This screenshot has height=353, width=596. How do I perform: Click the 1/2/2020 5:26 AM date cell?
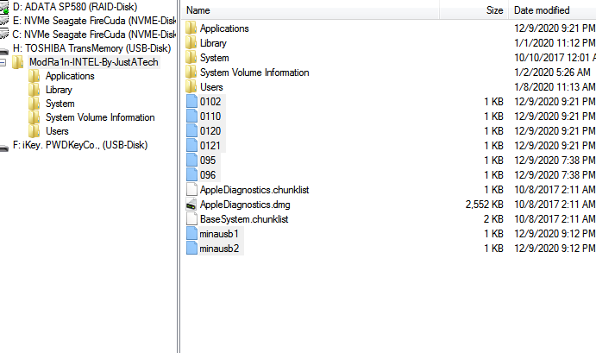click(552, 72)
